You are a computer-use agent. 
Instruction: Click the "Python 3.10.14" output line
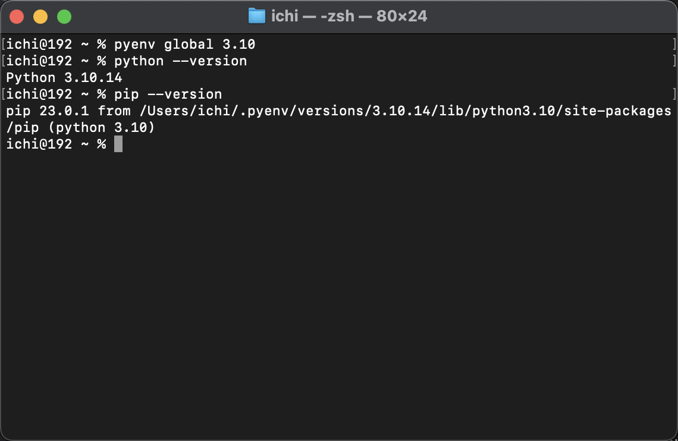pos(64,78)
